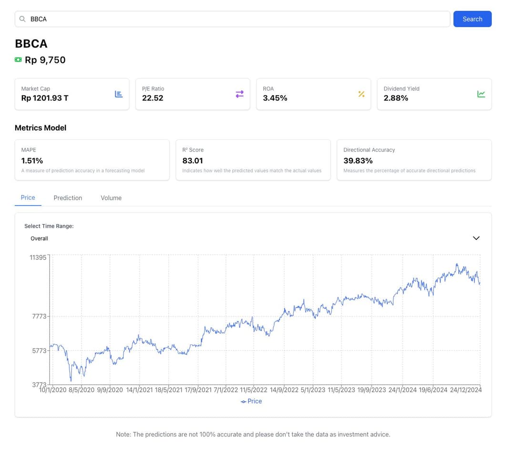Switch to the Prediction tab
515x449 pixels.
[68, 198]
